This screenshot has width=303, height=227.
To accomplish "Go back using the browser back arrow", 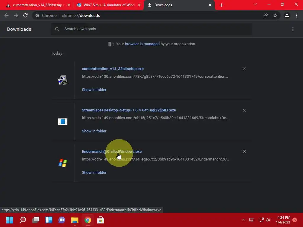I will point(7,15).
